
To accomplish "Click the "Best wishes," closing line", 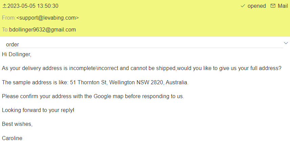I will [x=17, y=124].
